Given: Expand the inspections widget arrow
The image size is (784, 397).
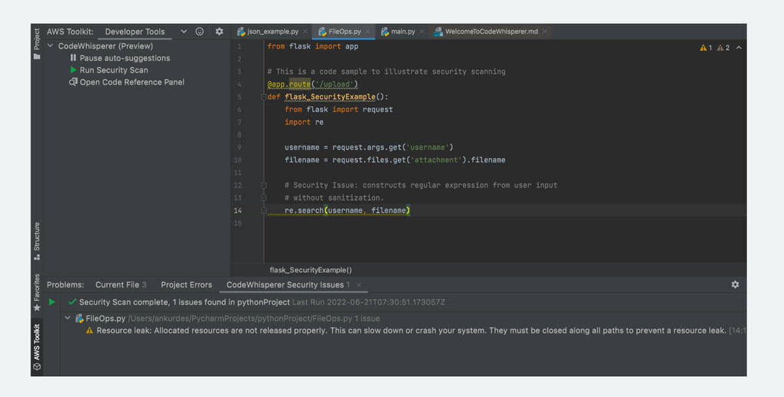Looking at the screenshot, I should coord(739,48).
